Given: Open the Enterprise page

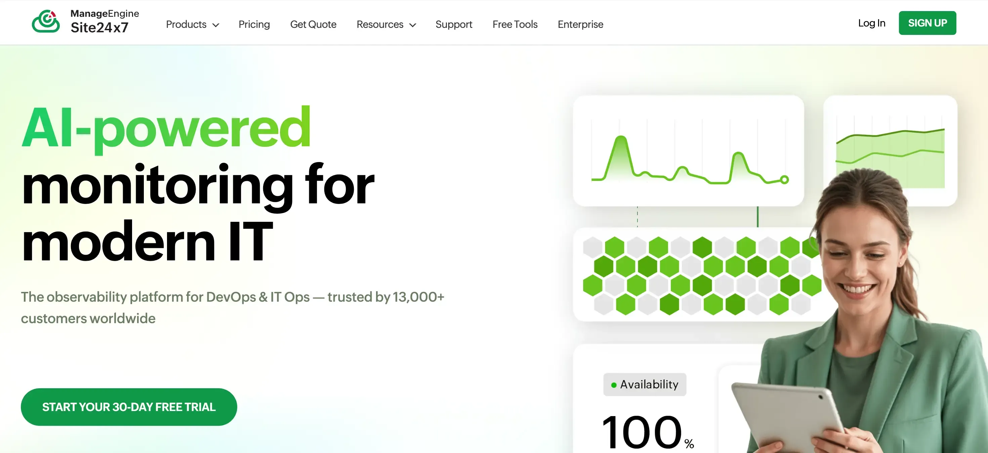Looking at the screenshot, I should coord(580,24).
